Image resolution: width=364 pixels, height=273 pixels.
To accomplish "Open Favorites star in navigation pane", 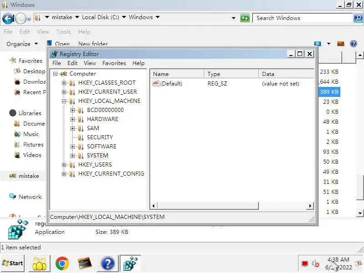I will 13,61.
